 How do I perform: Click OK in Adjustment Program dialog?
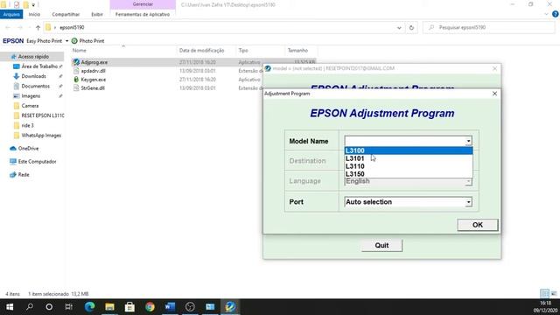(x=478, y=225)
